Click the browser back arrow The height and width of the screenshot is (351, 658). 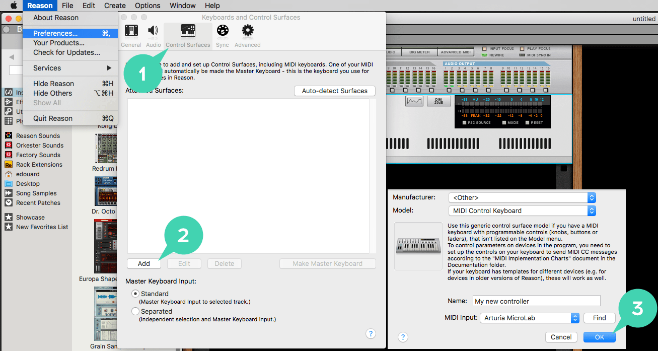click(x=12, y=56)
